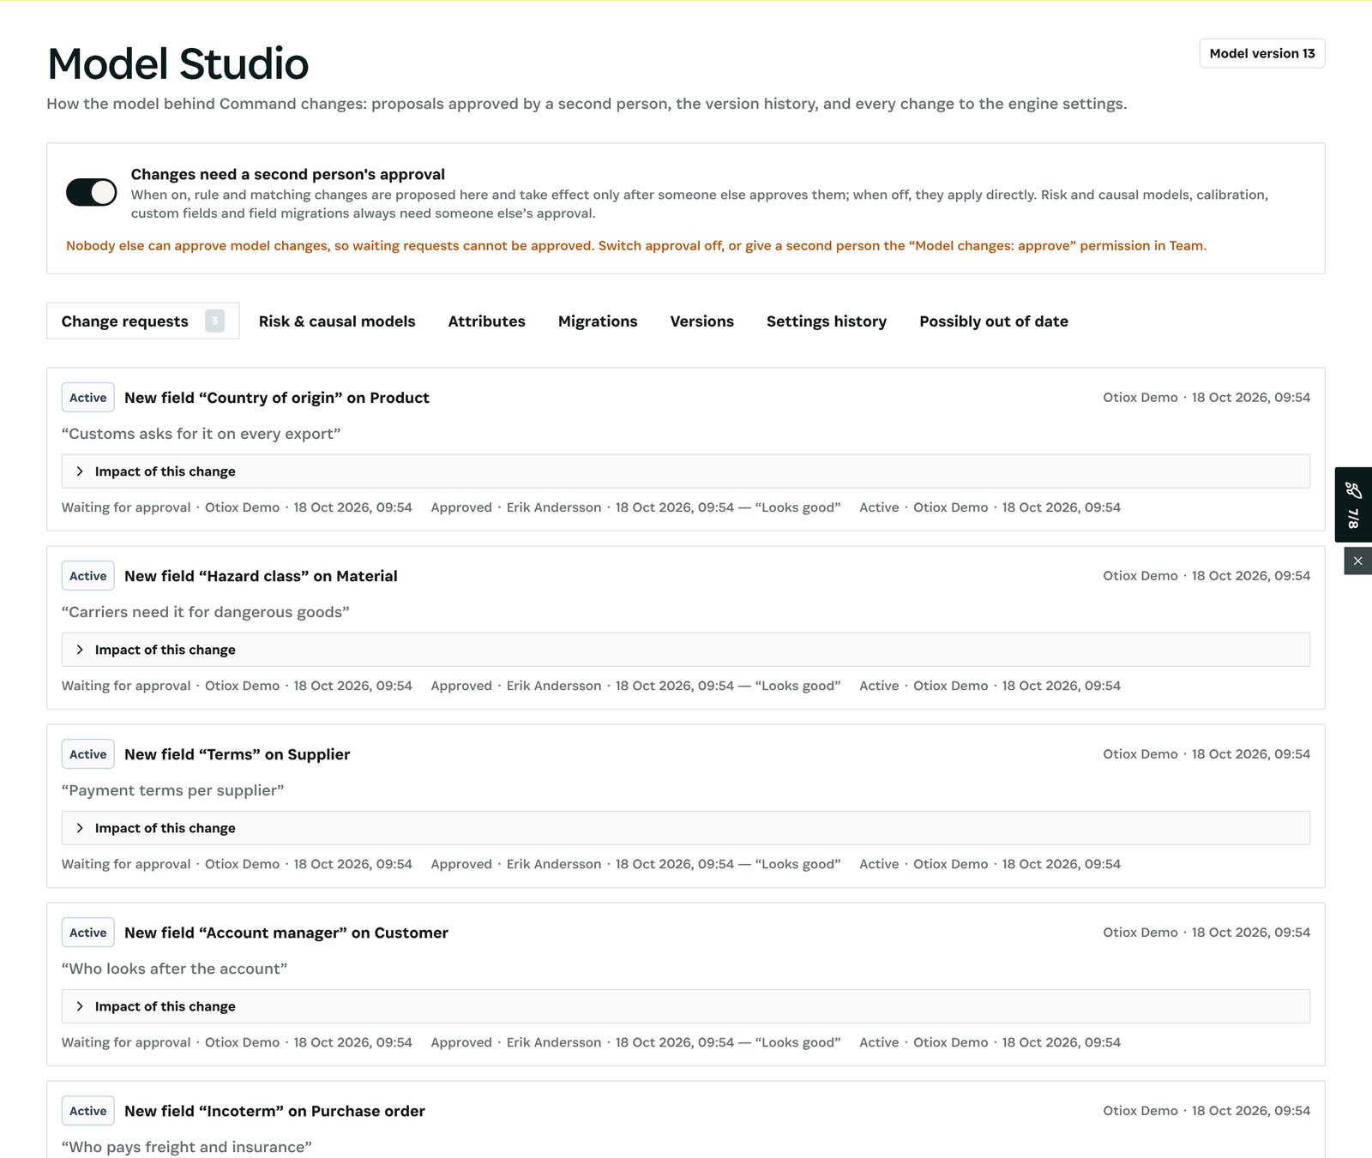
Task: Click the title New field "Incoterm" on Purchase order
Action: click(x=274, y=1111)
